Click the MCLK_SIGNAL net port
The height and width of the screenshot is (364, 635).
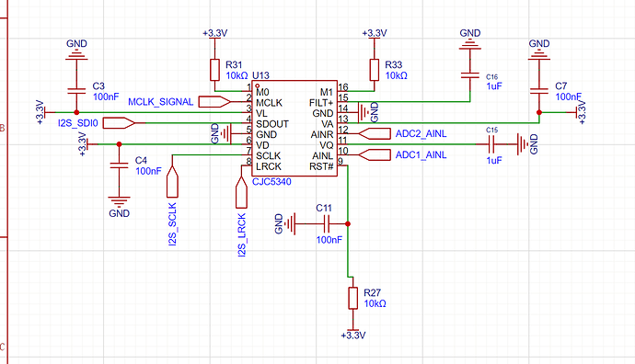[x=214, y=101]
